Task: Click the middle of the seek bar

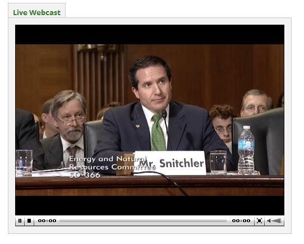Action: pyautogui.click(x=143, y=221)
